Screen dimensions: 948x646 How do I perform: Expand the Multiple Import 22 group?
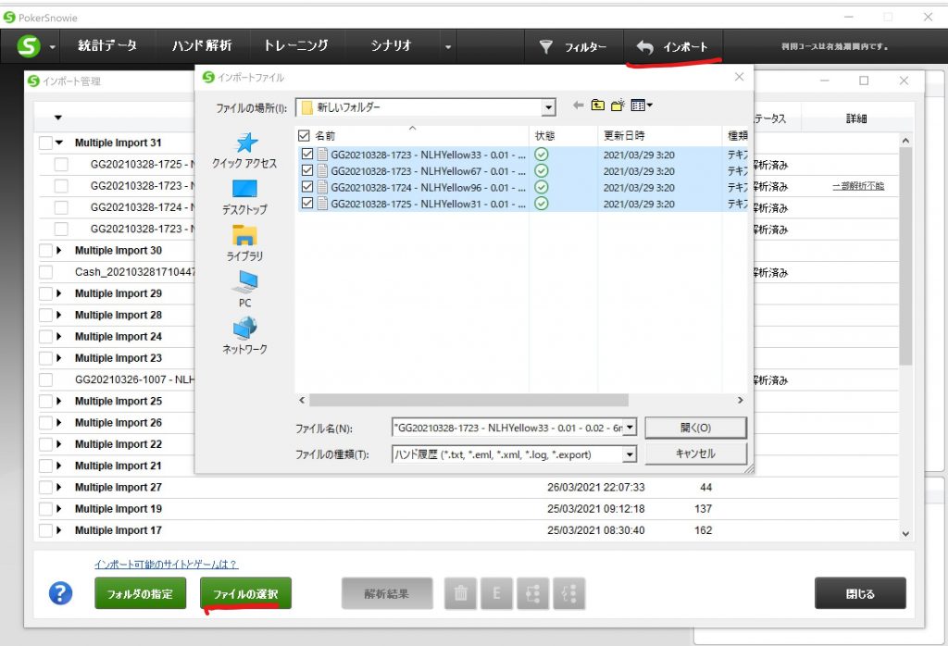click(59, 444)
